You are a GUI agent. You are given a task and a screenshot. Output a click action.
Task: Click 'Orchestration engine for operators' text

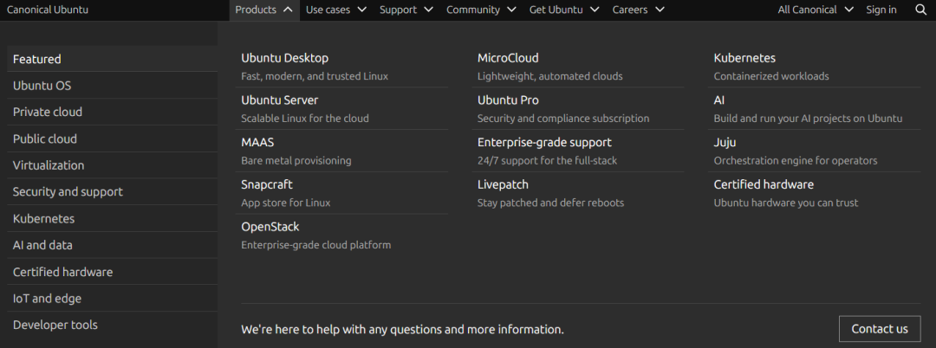click(x=796, y=161)
